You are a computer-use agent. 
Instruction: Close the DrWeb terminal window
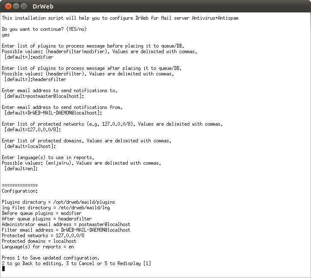[x=8, y=6]
